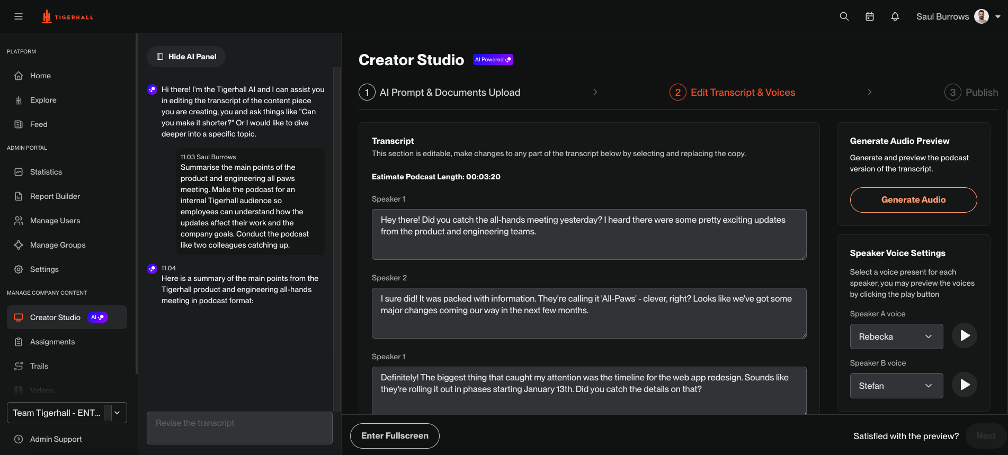
Task: Open the hamburger navigation menu
Action: tap(19, 16)
